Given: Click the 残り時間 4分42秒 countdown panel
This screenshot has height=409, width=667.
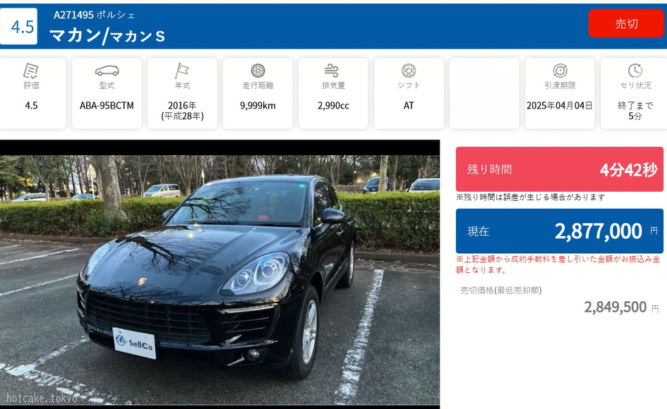Looking at the screenshot, I should click(x=560, y=169).
